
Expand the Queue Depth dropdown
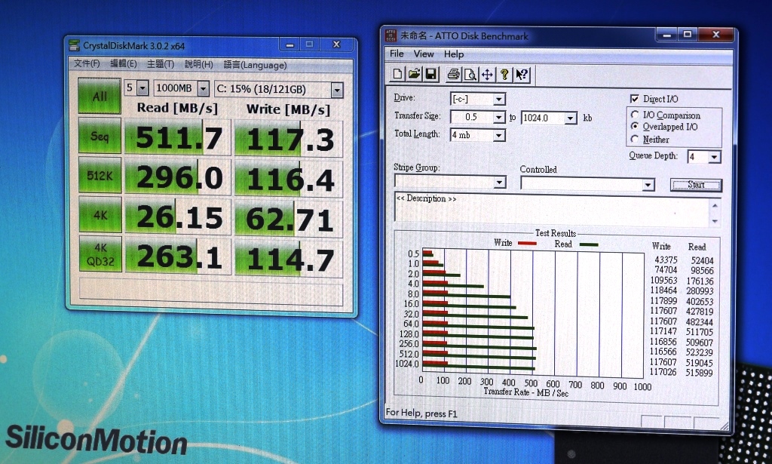coord(714,157)
